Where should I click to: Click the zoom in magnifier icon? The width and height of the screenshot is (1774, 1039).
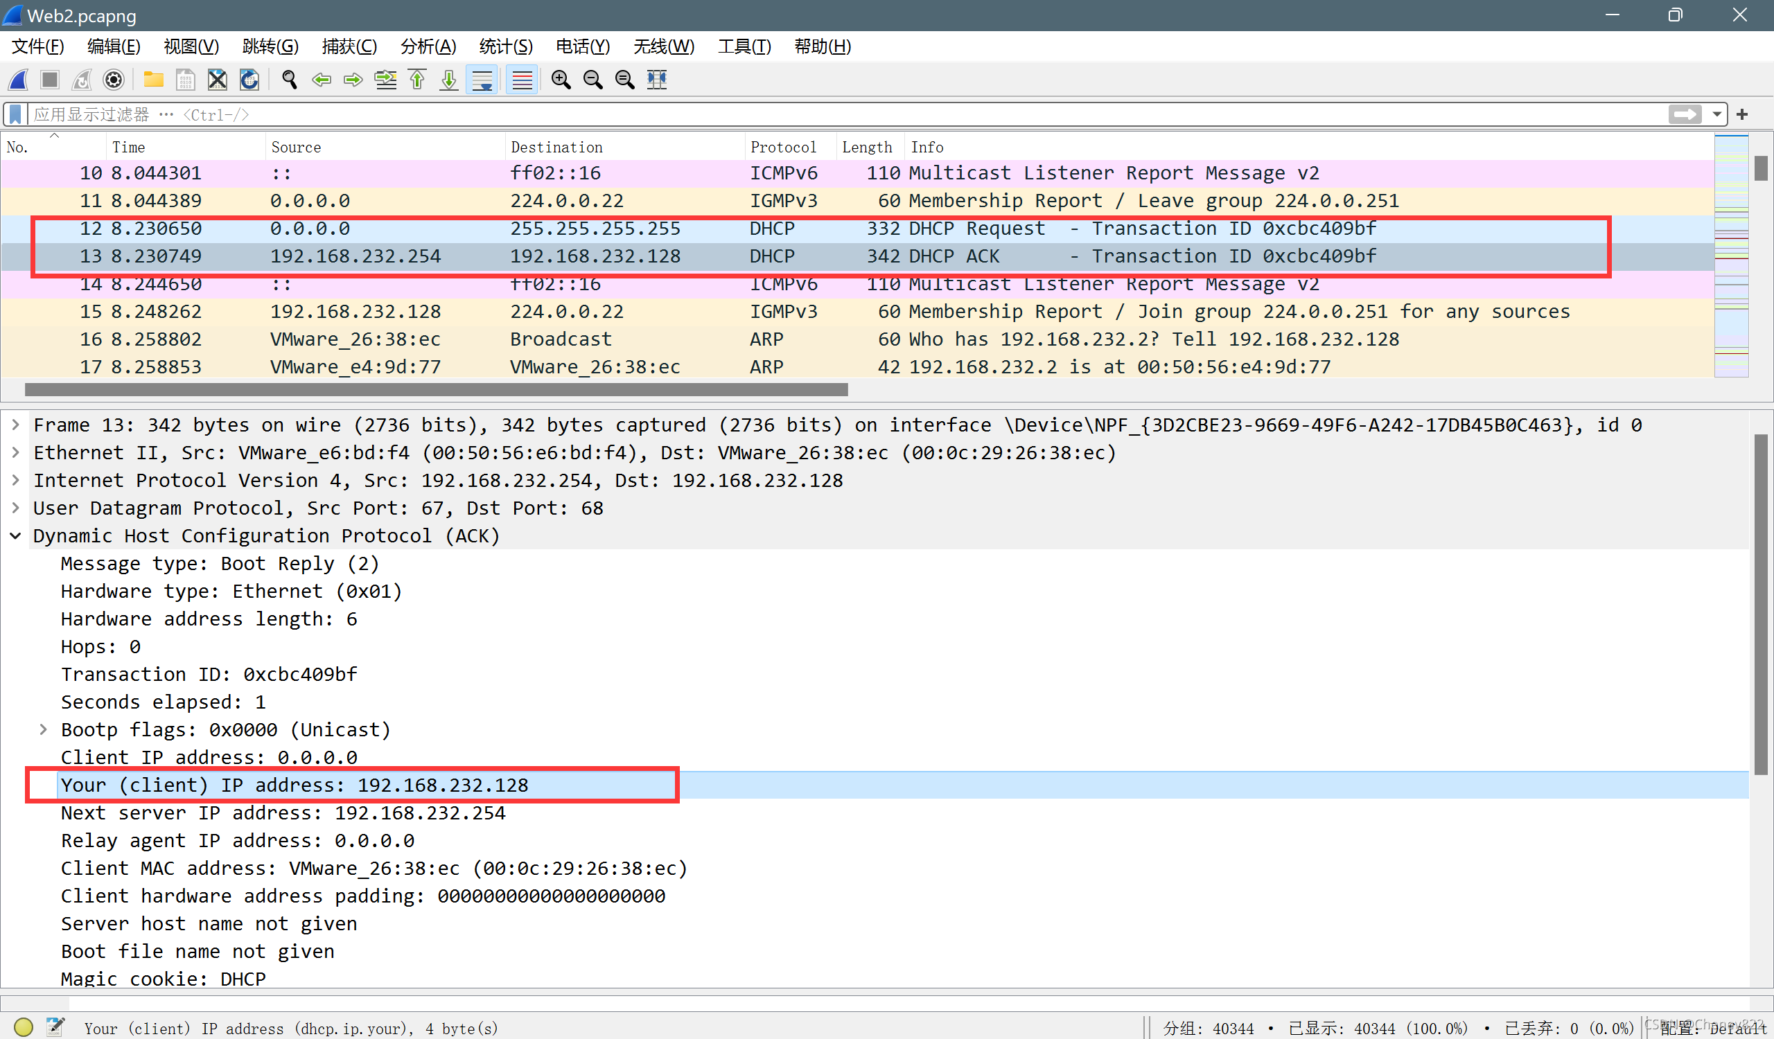pyautogui.click(x=561, y=80)
